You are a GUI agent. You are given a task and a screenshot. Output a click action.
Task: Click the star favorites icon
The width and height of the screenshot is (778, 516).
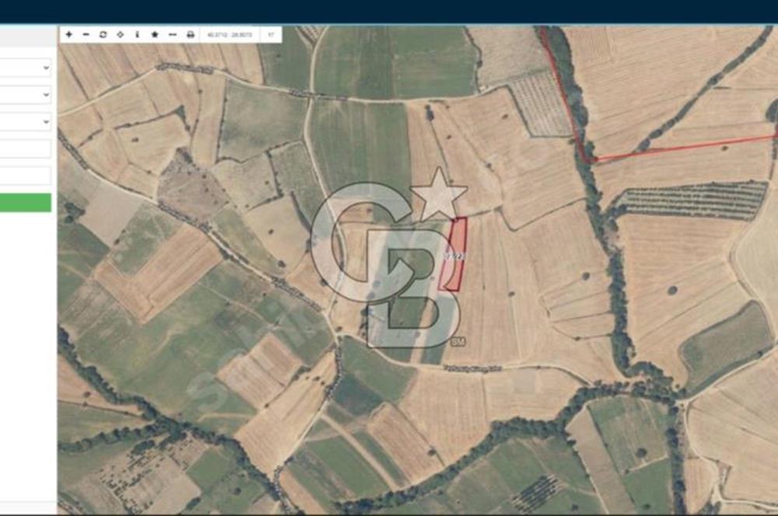[154, 35]
